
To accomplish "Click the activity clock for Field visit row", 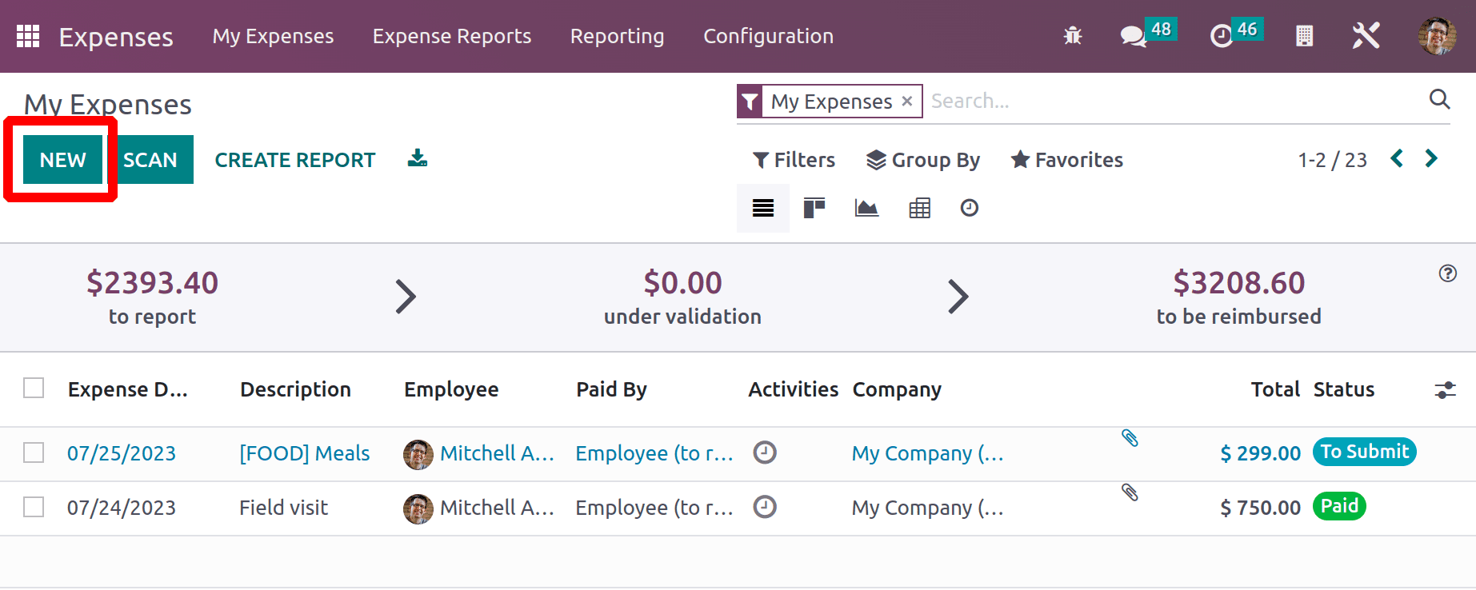I will tap(765, 507).
